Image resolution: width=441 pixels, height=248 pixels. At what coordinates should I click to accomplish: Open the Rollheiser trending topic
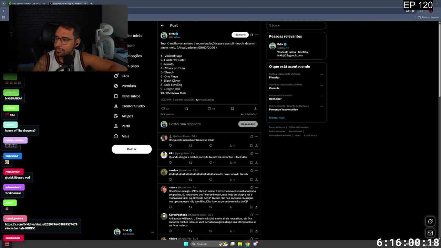(x=275, y=99)
